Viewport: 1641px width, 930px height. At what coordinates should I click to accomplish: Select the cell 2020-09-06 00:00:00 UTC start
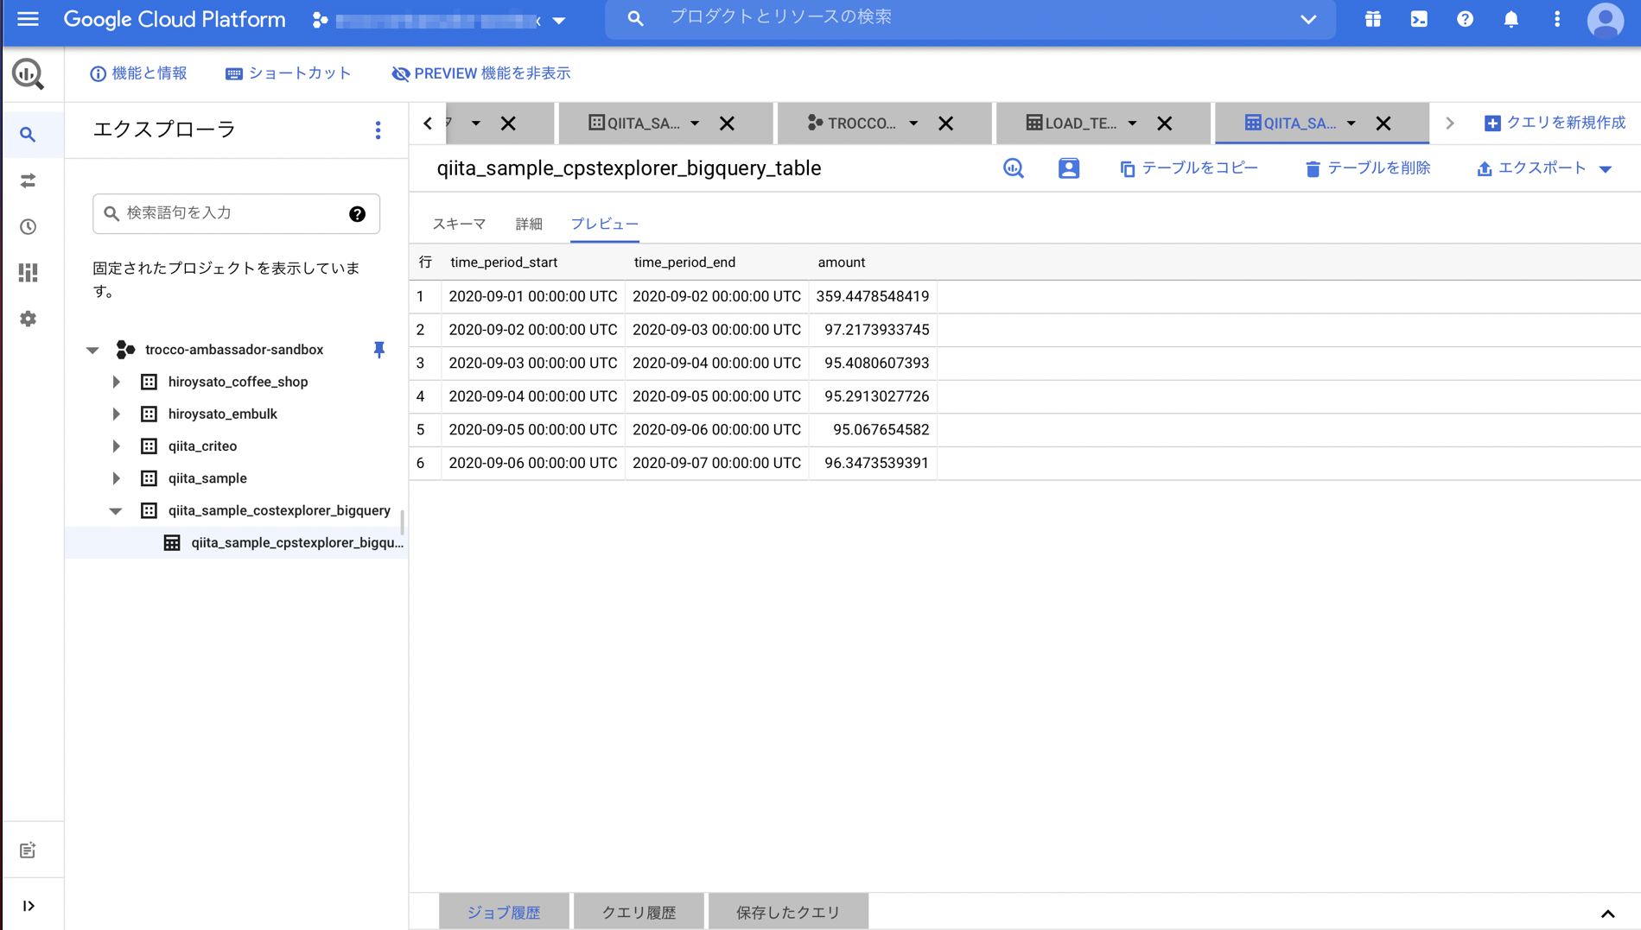tap(533, 463)
